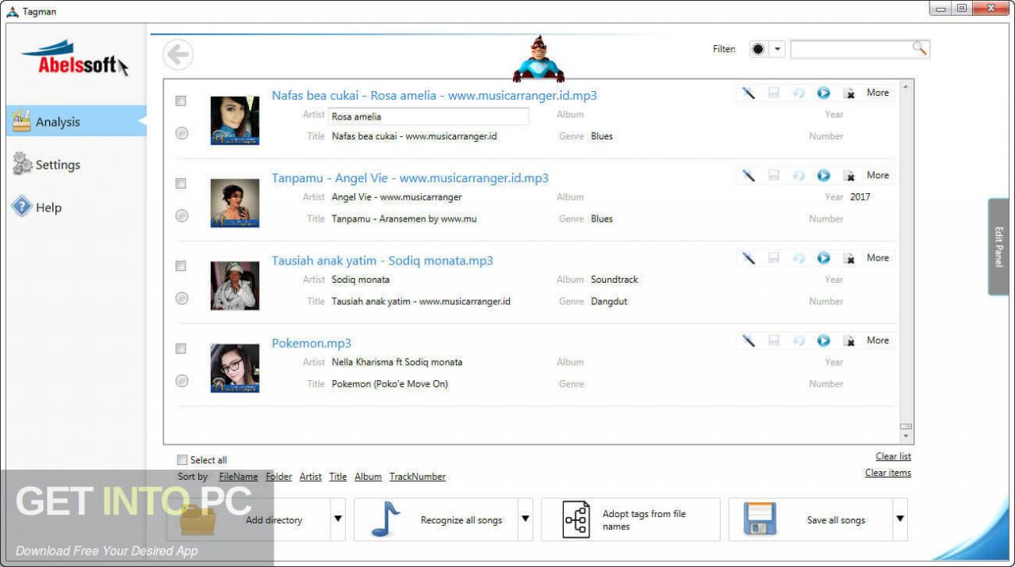Remove Nafas bea cukai file from list
This screenshot has height=567, width=1015.
pos(849,93)
